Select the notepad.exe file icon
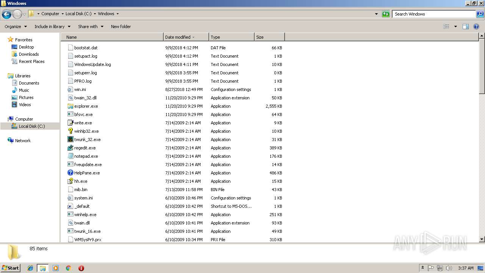Viewport: 485px width, 273px height. tap(70, 156)
